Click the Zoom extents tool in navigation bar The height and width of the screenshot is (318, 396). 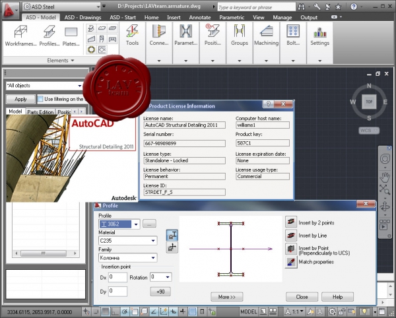click(385, 190)
